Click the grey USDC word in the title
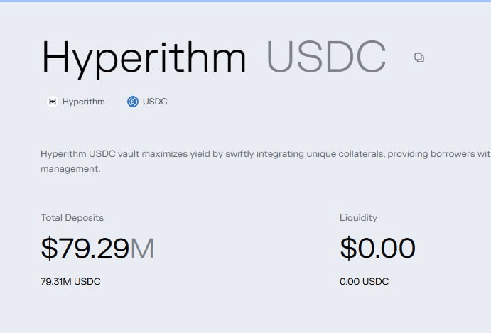This screenshot has height=333, width=491. (x=326, y=58)
